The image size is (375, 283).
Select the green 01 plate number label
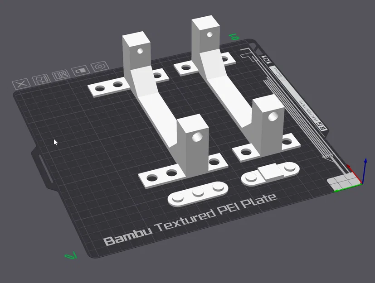[233, 36]
